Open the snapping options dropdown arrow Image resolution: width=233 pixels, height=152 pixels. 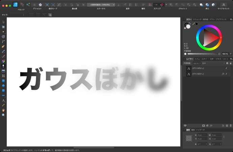point(166,5)
